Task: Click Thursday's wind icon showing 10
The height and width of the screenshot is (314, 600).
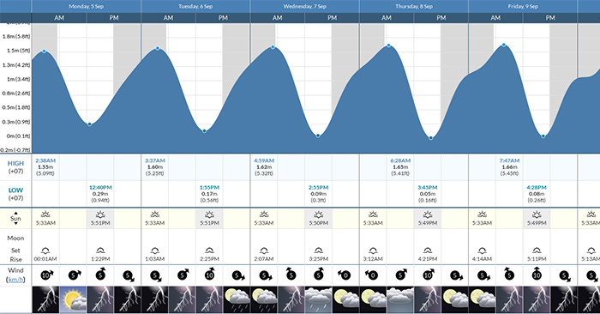Action: pyautogui.click(x=428, y=275)
